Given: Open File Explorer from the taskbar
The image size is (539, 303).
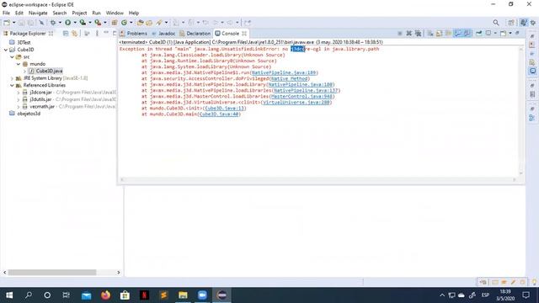Looking at the screenshot, I should click(x=183, y=295).
